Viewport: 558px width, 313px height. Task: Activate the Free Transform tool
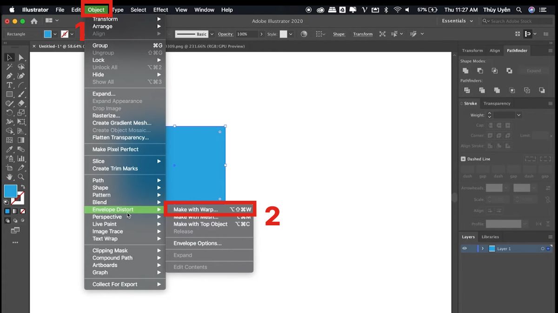pyautogui.click(x=21, y=121)
